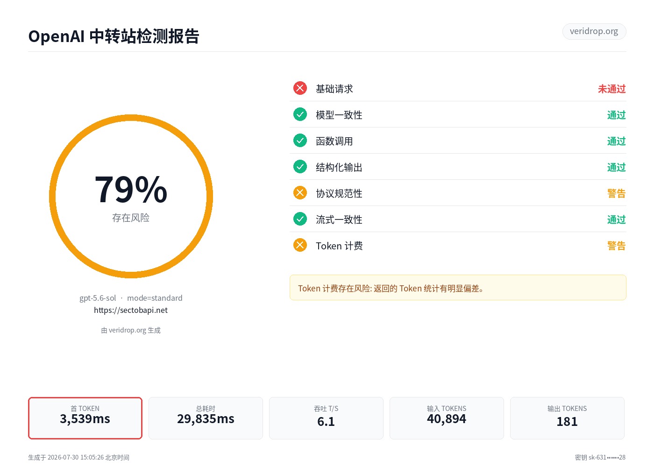The height and width of the screenshot is (467, 654).
Task: Click the green check icon for 模型一致性
Action: point(300,114)
